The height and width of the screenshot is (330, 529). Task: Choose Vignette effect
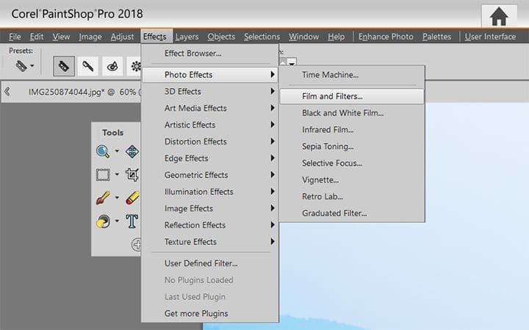click(x=352, y=180)
